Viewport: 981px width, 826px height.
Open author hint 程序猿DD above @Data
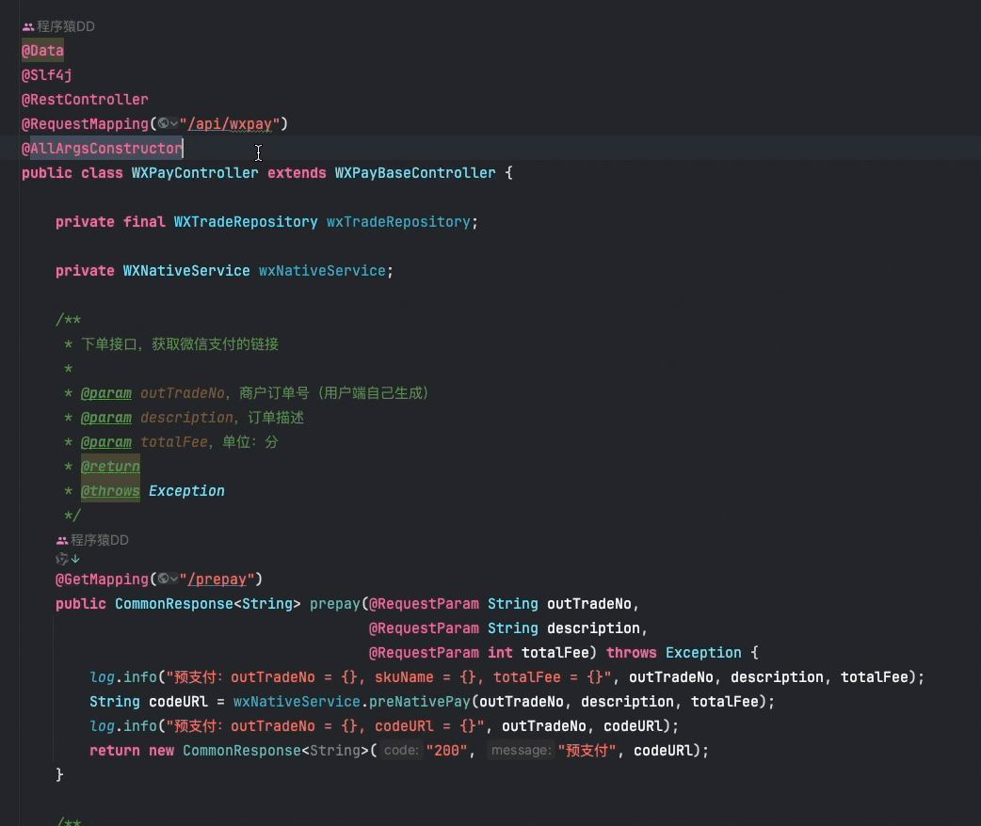point(66,27)
